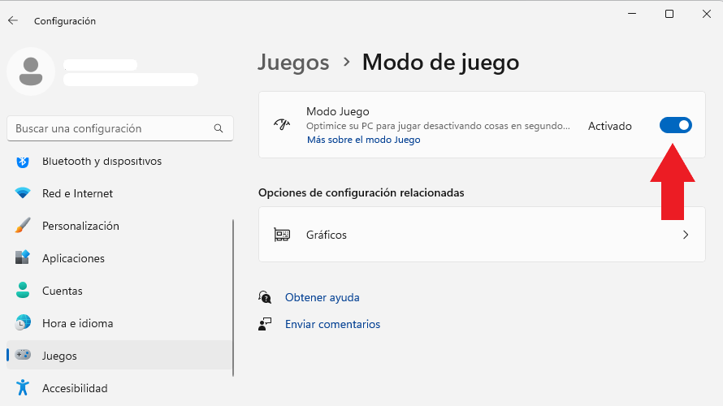Open Personalización via paintbrush icon

[23, 226]
